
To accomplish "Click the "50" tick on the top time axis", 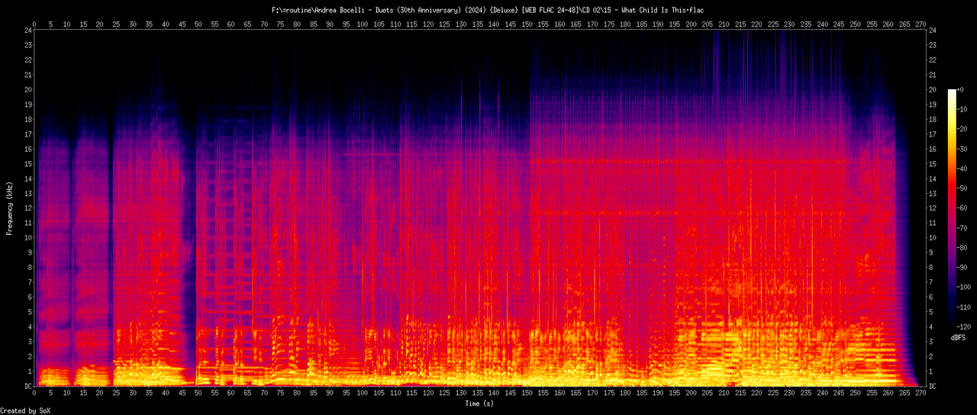I will tap(198, 24).
